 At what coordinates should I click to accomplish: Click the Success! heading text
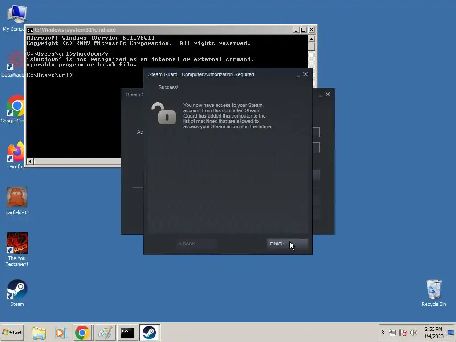coord(168,87)
